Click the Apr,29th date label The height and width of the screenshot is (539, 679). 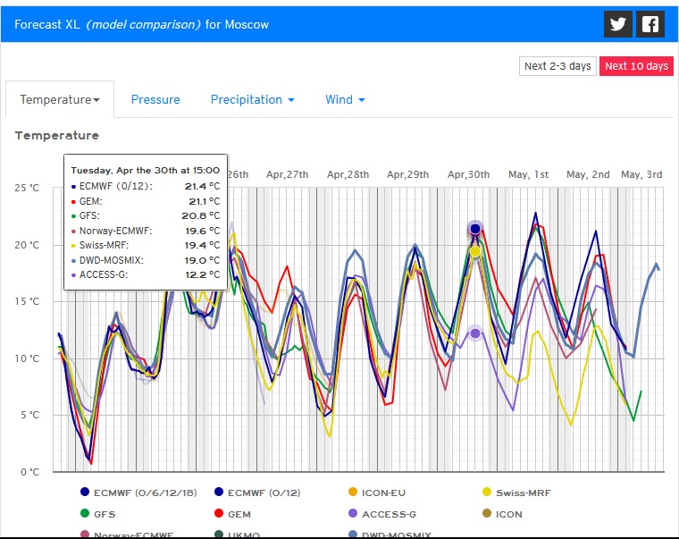408,174
